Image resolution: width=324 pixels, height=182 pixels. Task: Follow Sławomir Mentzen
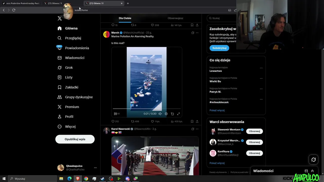click(x=254, y=131)
